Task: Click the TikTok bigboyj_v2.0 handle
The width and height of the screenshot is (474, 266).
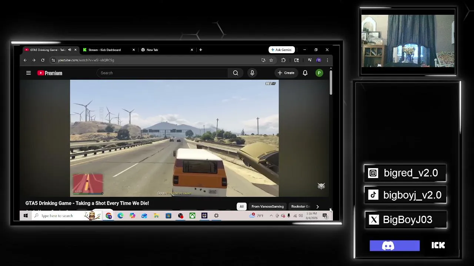Action: [x=412, y=195]
